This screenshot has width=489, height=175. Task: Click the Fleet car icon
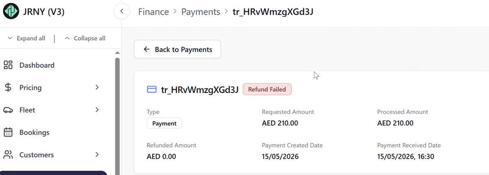[x=8, y=110]
